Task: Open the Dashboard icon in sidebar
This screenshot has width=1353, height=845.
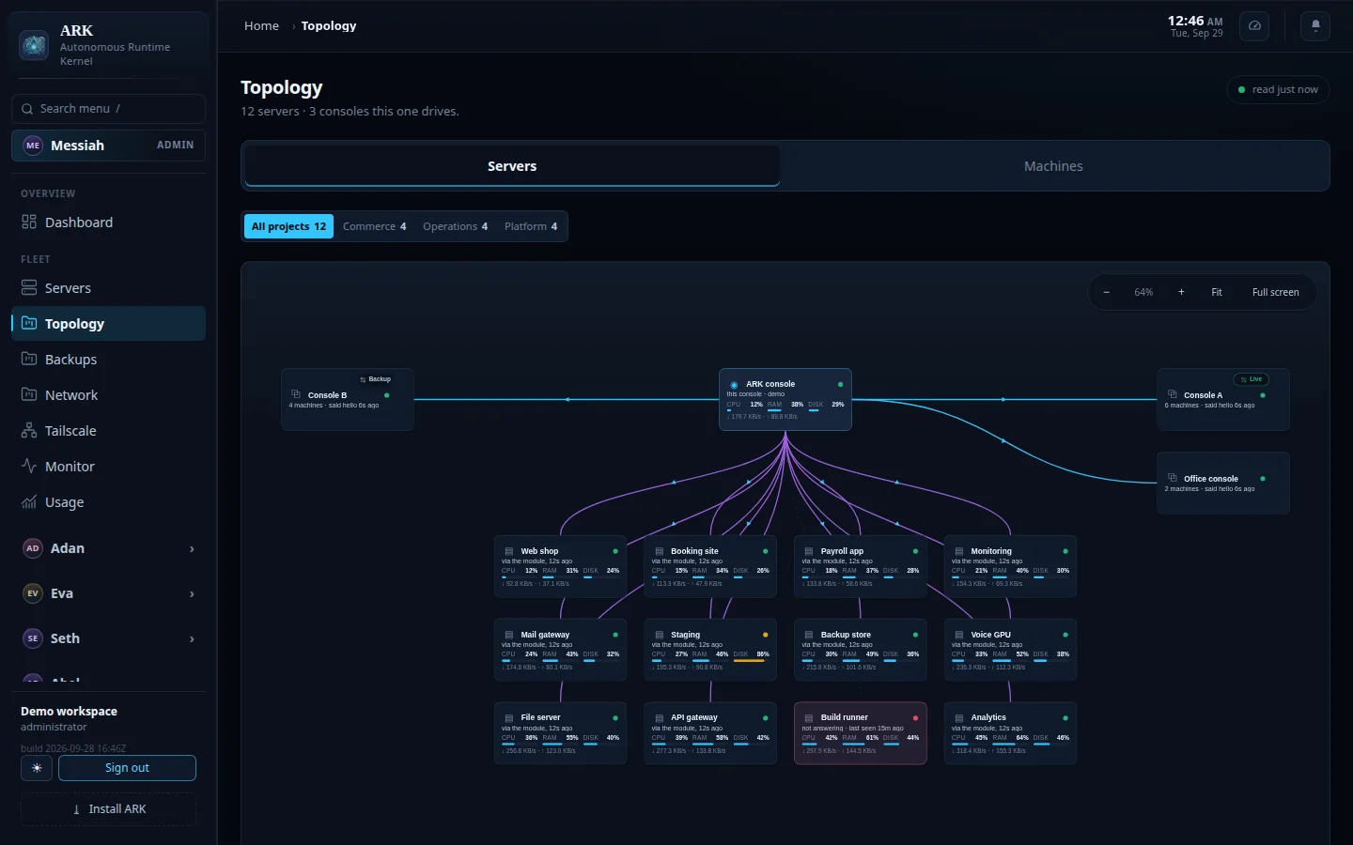Action: pos(29,223)
